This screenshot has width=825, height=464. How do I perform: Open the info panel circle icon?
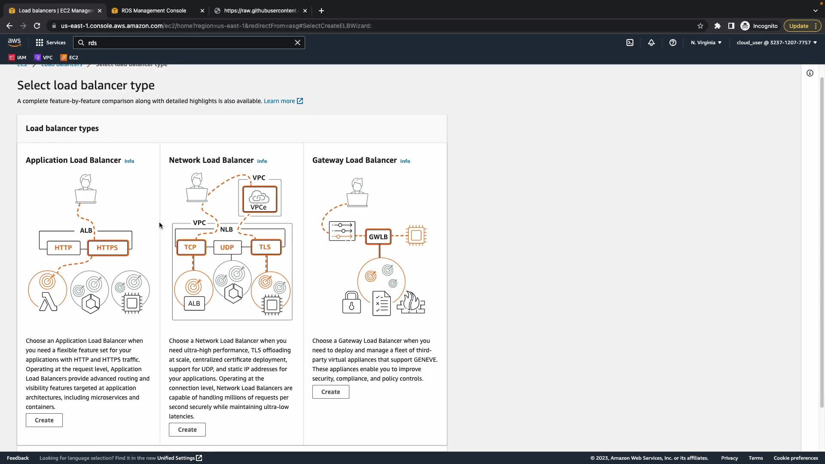[x=810, y=73]
